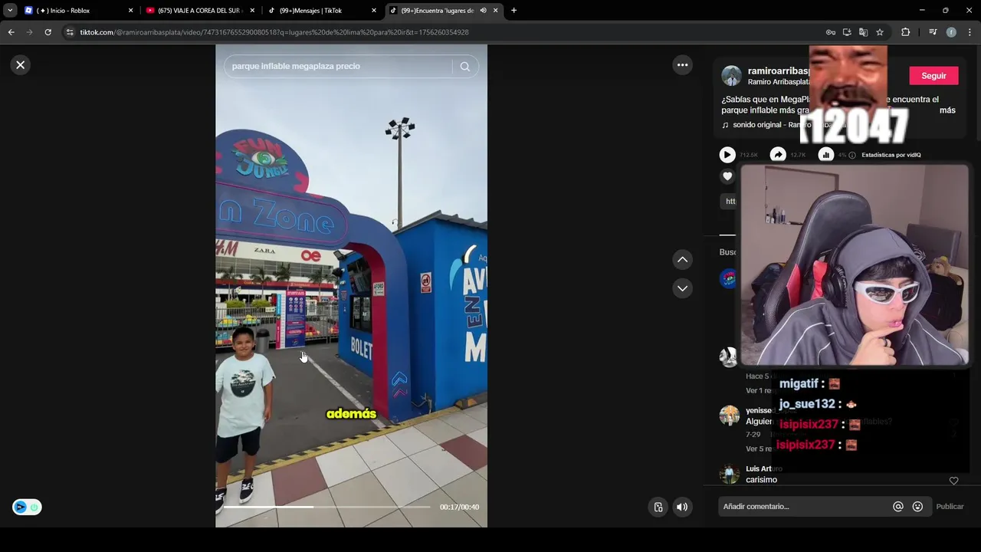
Task: Open the browser extensions puzzle icon
Action: click(x=905, y=32)
